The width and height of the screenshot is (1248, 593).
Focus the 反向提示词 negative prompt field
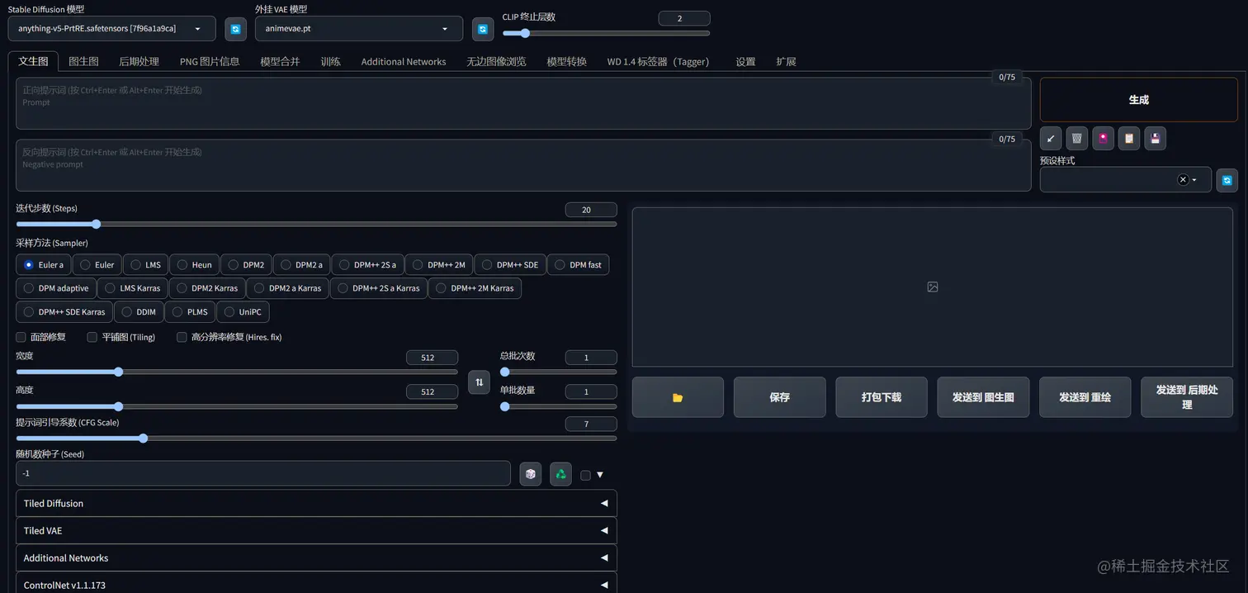pos(523,165)
